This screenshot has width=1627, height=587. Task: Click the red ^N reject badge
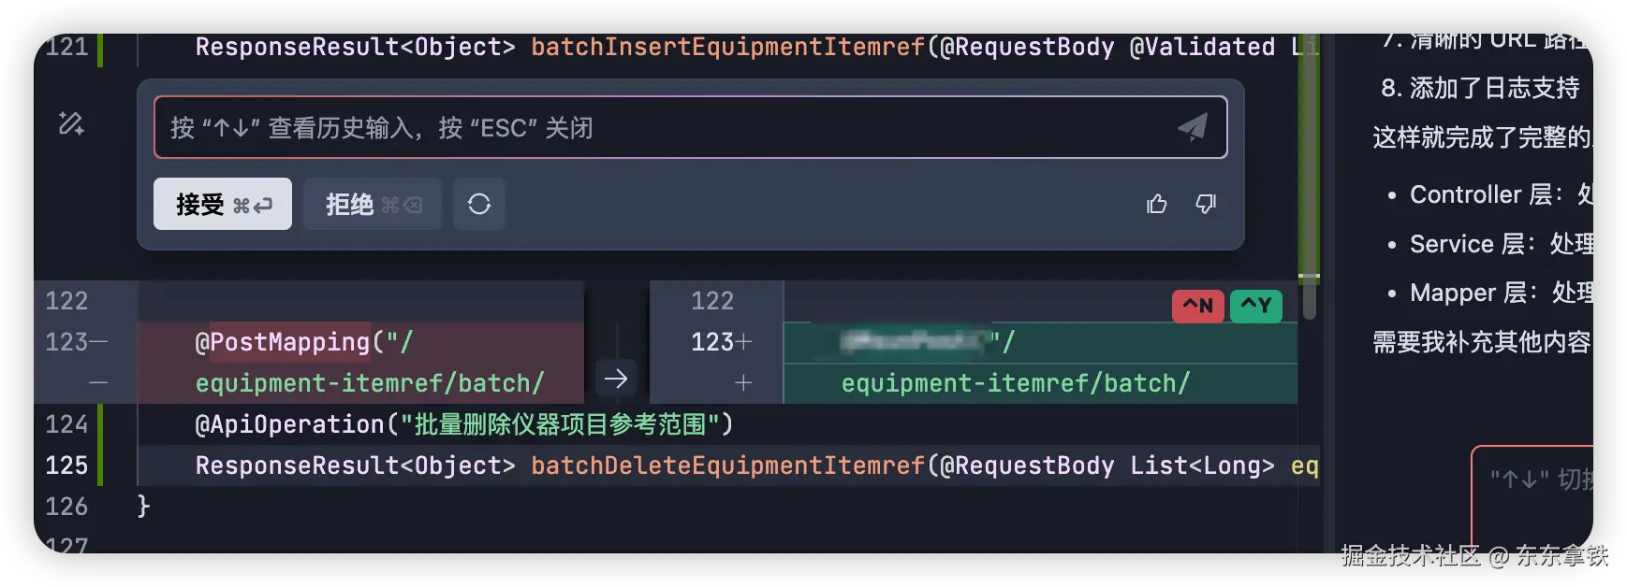(x=1197, y=306)
